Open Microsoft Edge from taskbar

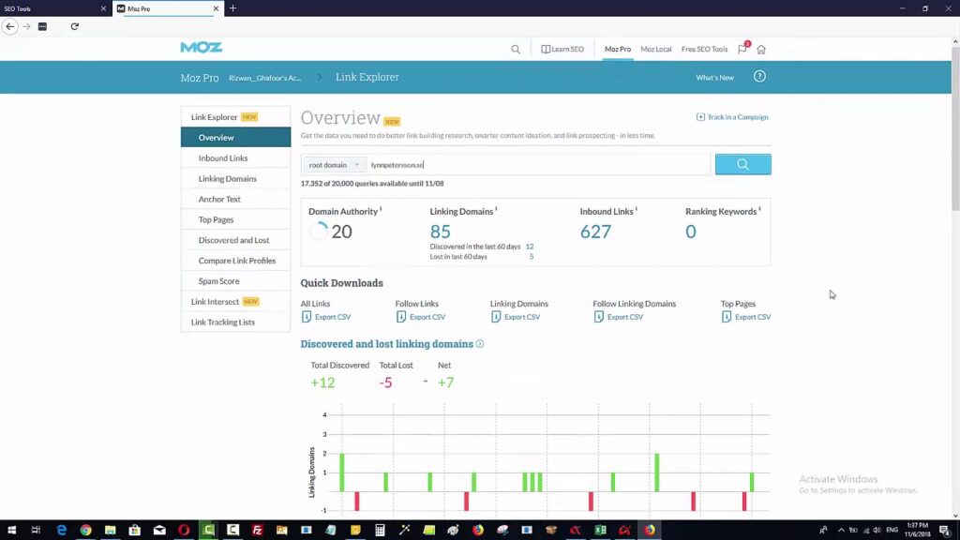[61, 531]
